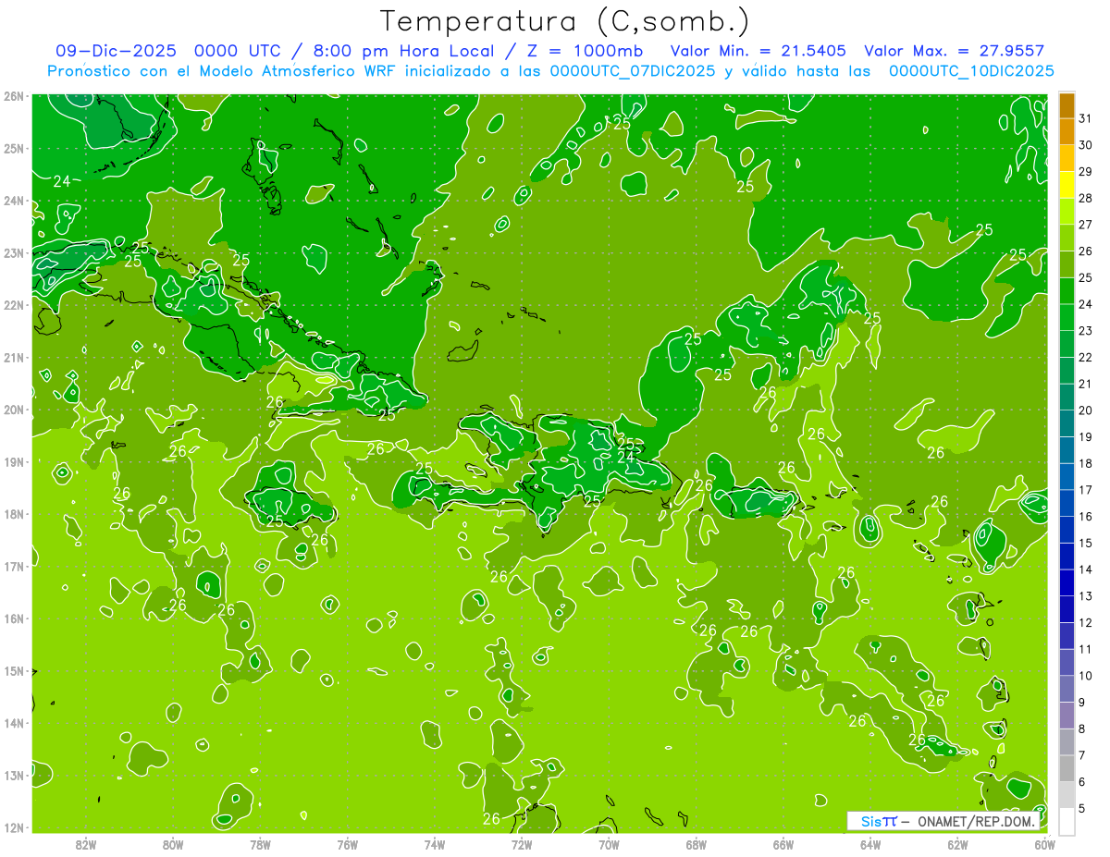1110x857 pixels.
Task: Click the dark blue band between 12 and 13
Action: pyautogui.click(x=1067, y=609)
